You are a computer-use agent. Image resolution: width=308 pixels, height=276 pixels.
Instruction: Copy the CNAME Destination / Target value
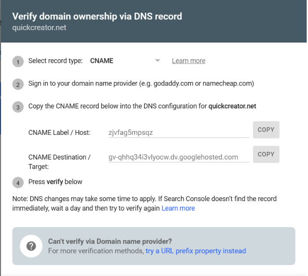pos(266,154)
